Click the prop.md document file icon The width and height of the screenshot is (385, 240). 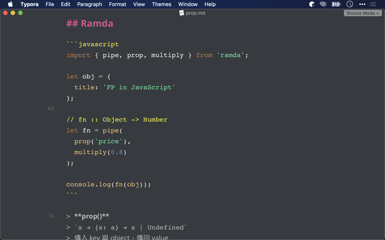click(182, 13)
